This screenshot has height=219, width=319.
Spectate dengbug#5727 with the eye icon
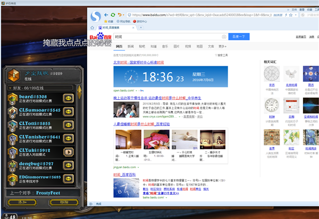69,165
